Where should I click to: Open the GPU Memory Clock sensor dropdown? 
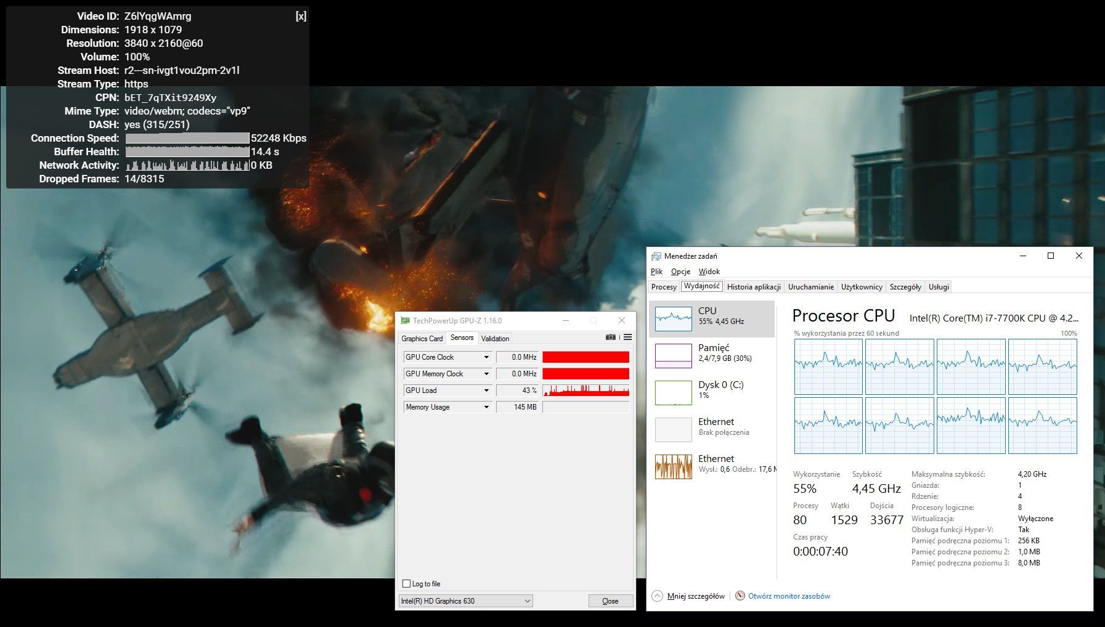(x=486, y=374)
